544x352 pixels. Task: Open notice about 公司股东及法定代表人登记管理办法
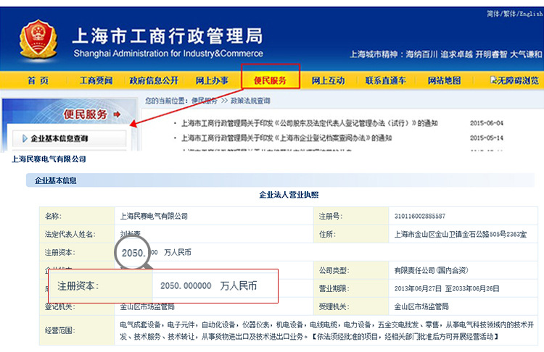click(310, 123)
